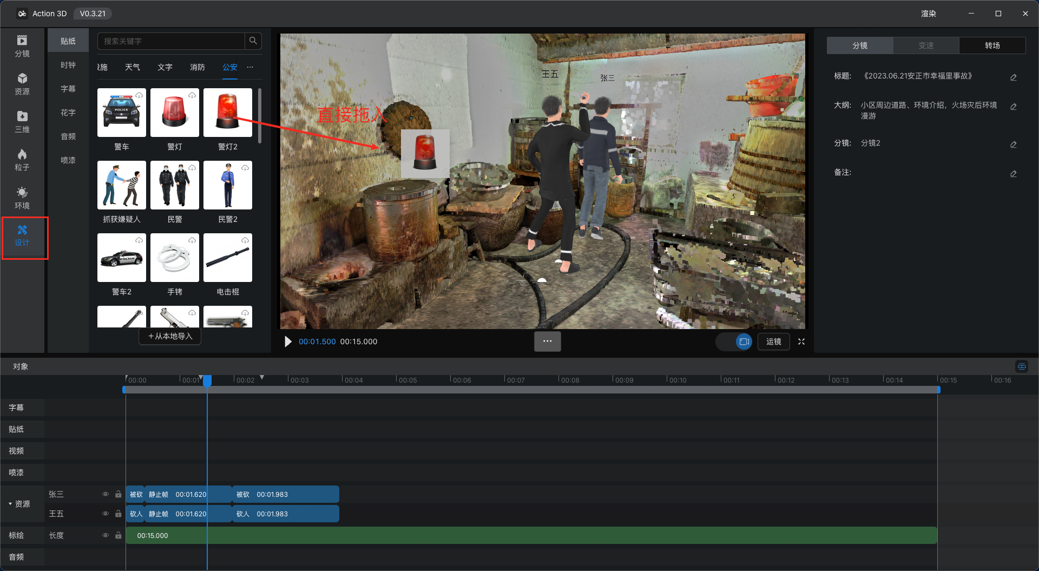The image size is (1039, 571).
Task: Select the 抓获嫌疑人 sticker
Action: [122, 185]
